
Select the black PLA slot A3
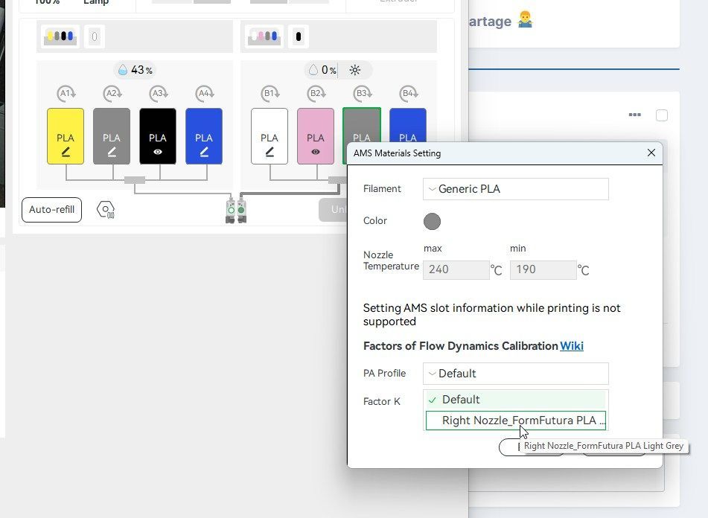pyautogui.click(x=158, y=135)
